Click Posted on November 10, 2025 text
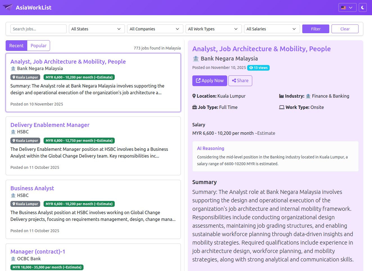 tap(219, 68)
